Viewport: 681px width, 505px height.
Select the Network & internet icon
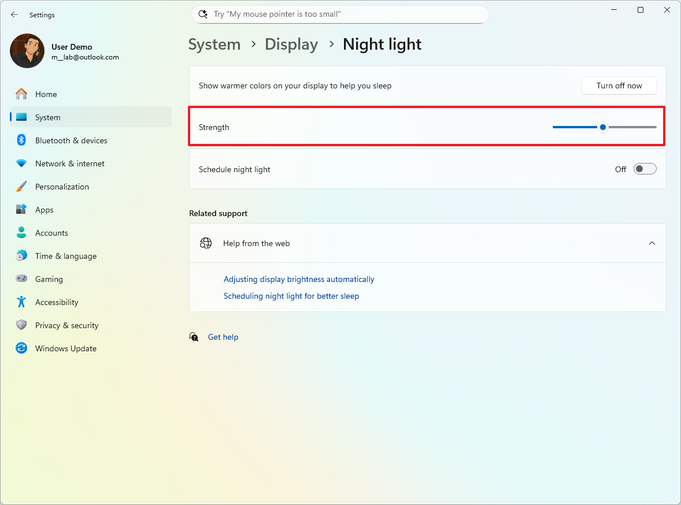click(21, 164)
